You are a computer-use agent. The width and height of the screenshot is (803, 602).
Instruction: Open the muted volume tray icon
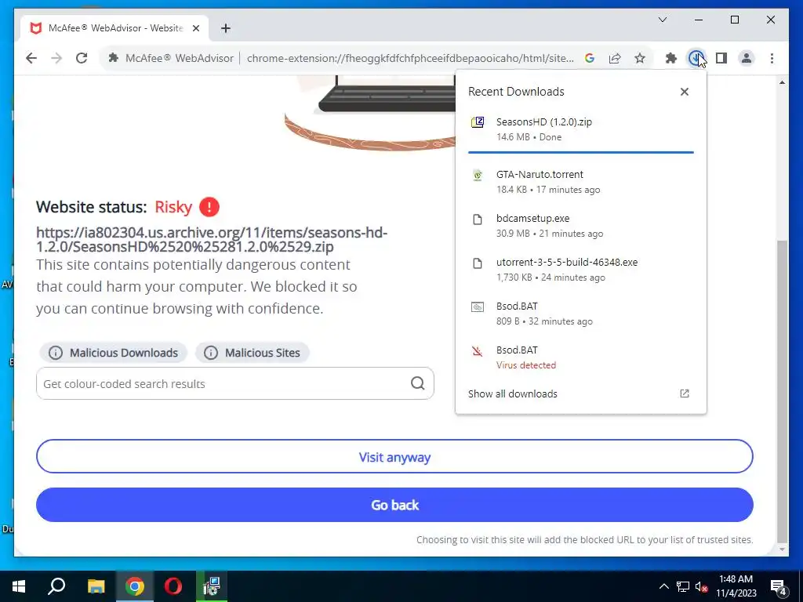702,586
